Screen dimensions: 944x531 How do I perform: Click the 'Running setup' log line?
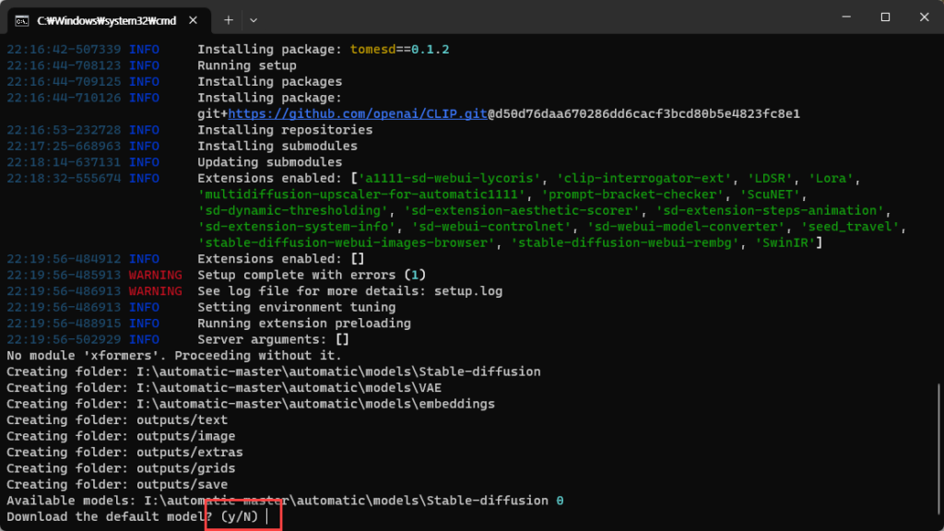247,65
